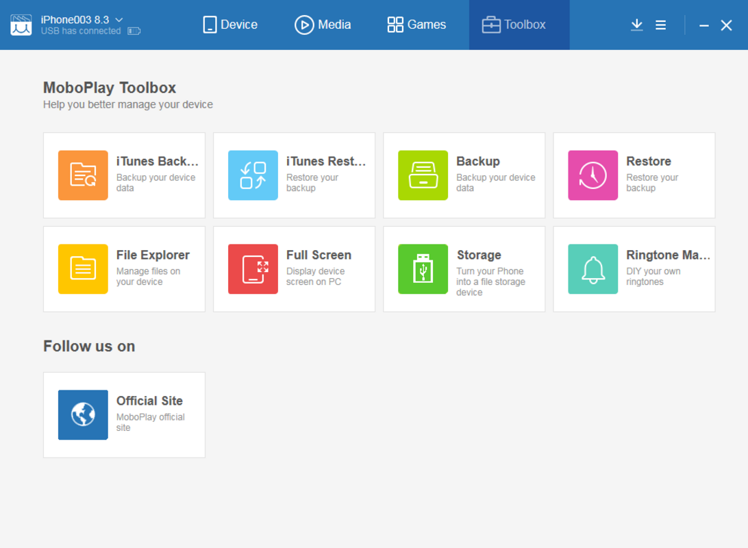Switch to the Device tab
The image size is (748, 548).
pyautogui.click(x=230, y=25)
